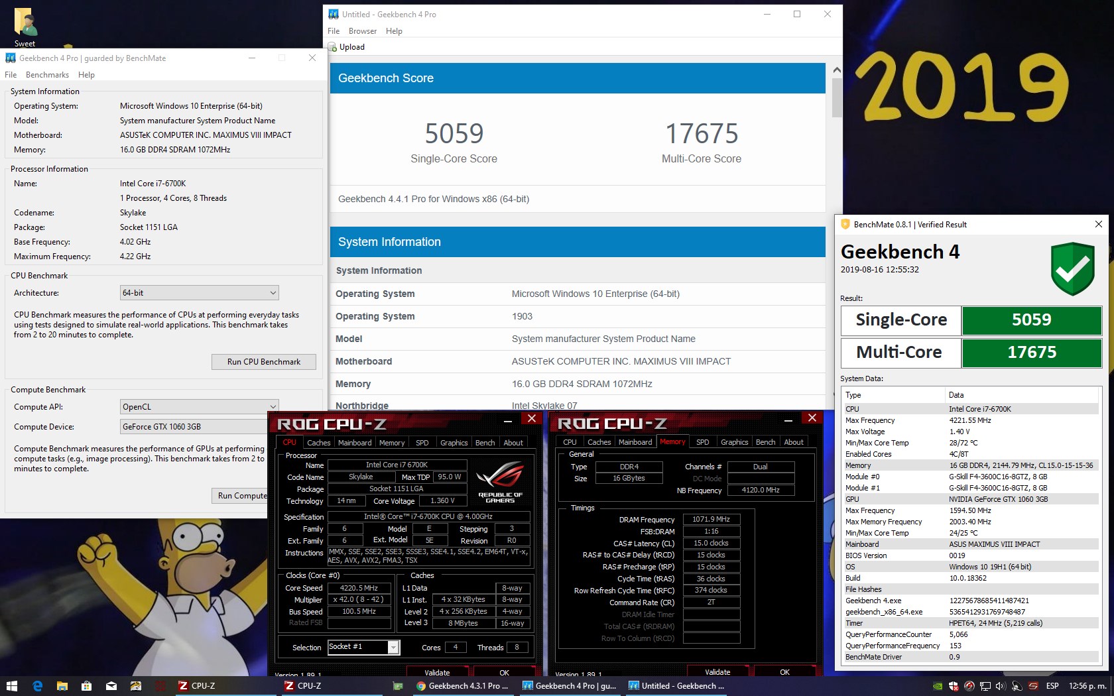Close the BenchMate Verified Result window

point(1098,225)
